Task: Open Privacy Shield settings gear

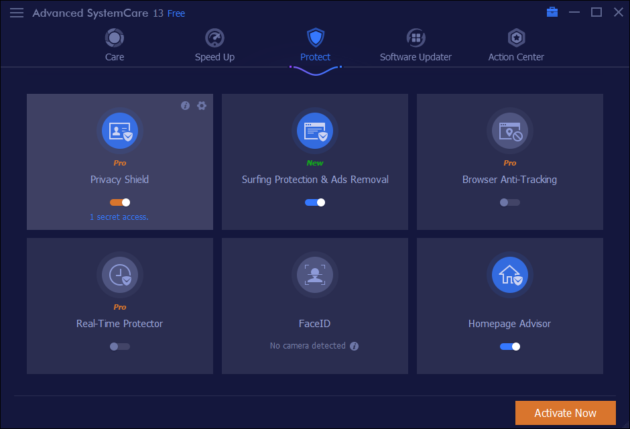Action: 202,106
